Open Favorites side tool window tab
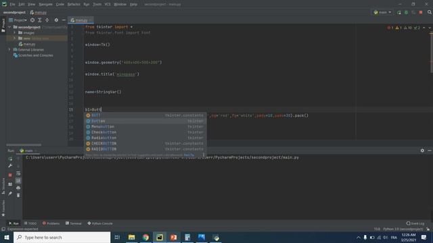Image resolution: width=433 pixels, height=243 pixels. [3, 208]
